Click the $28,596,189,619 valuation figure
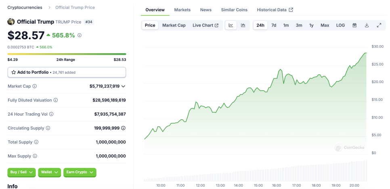This screenshot has height=189, width=390. pyautogui.click(x=109, y=100)
